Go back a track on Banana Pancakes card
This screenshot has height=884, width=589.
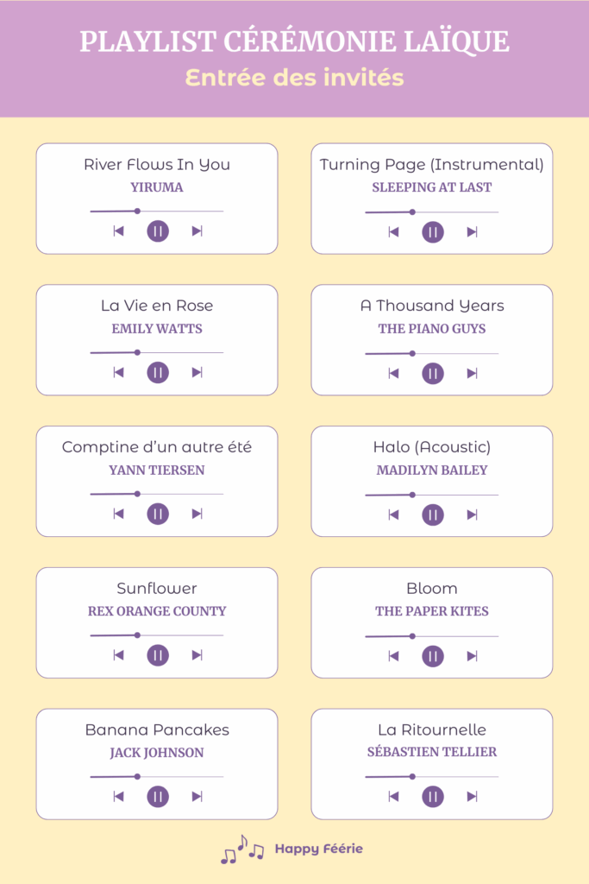(x=118, y=796)
